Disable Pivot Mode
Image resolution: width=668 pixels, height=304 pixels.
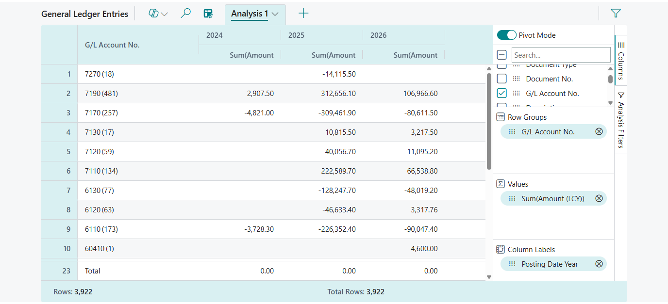tap(506, 35)
